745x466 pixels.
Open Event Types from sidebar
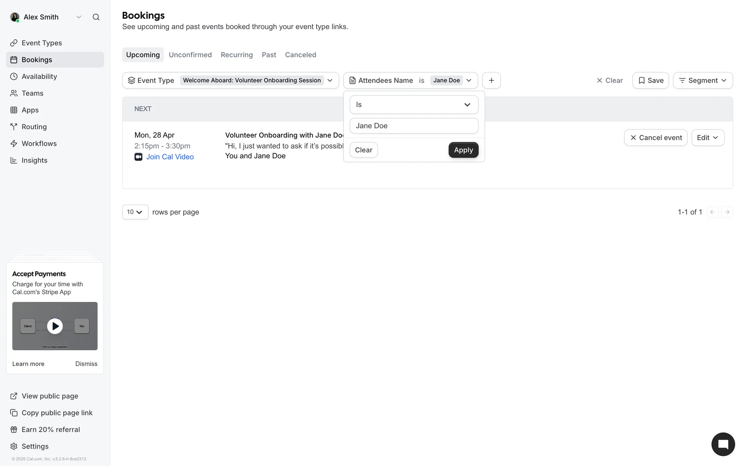click(42, 43)
